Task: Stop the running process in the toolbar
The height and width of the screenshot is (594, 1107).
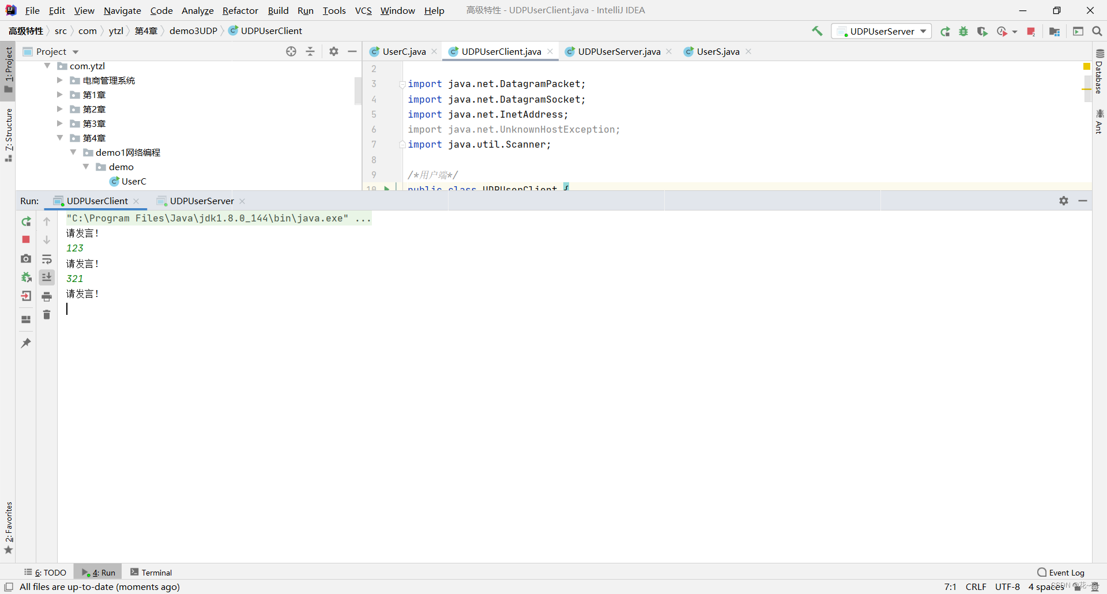Action: coord(1031,31)
